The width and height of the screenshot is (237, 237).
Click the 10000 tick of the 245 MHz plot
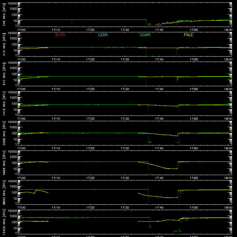[12, 4]
